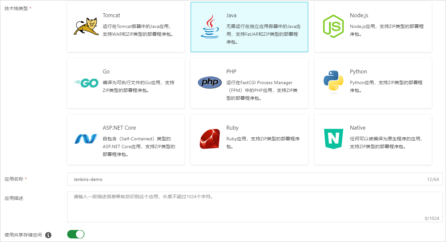Viewport: 446px width, 242px height.
Task: Turn off the 使用共享存储空间 switch
Action: [76, 234]
